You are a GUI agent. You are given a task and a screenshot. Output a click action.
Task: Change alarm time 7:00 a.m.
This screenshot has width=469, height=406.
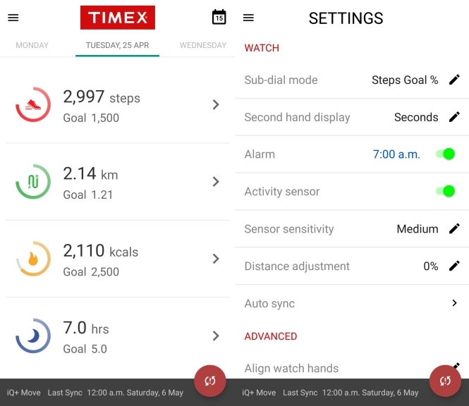pyautogui.click(x=396, y=154)
